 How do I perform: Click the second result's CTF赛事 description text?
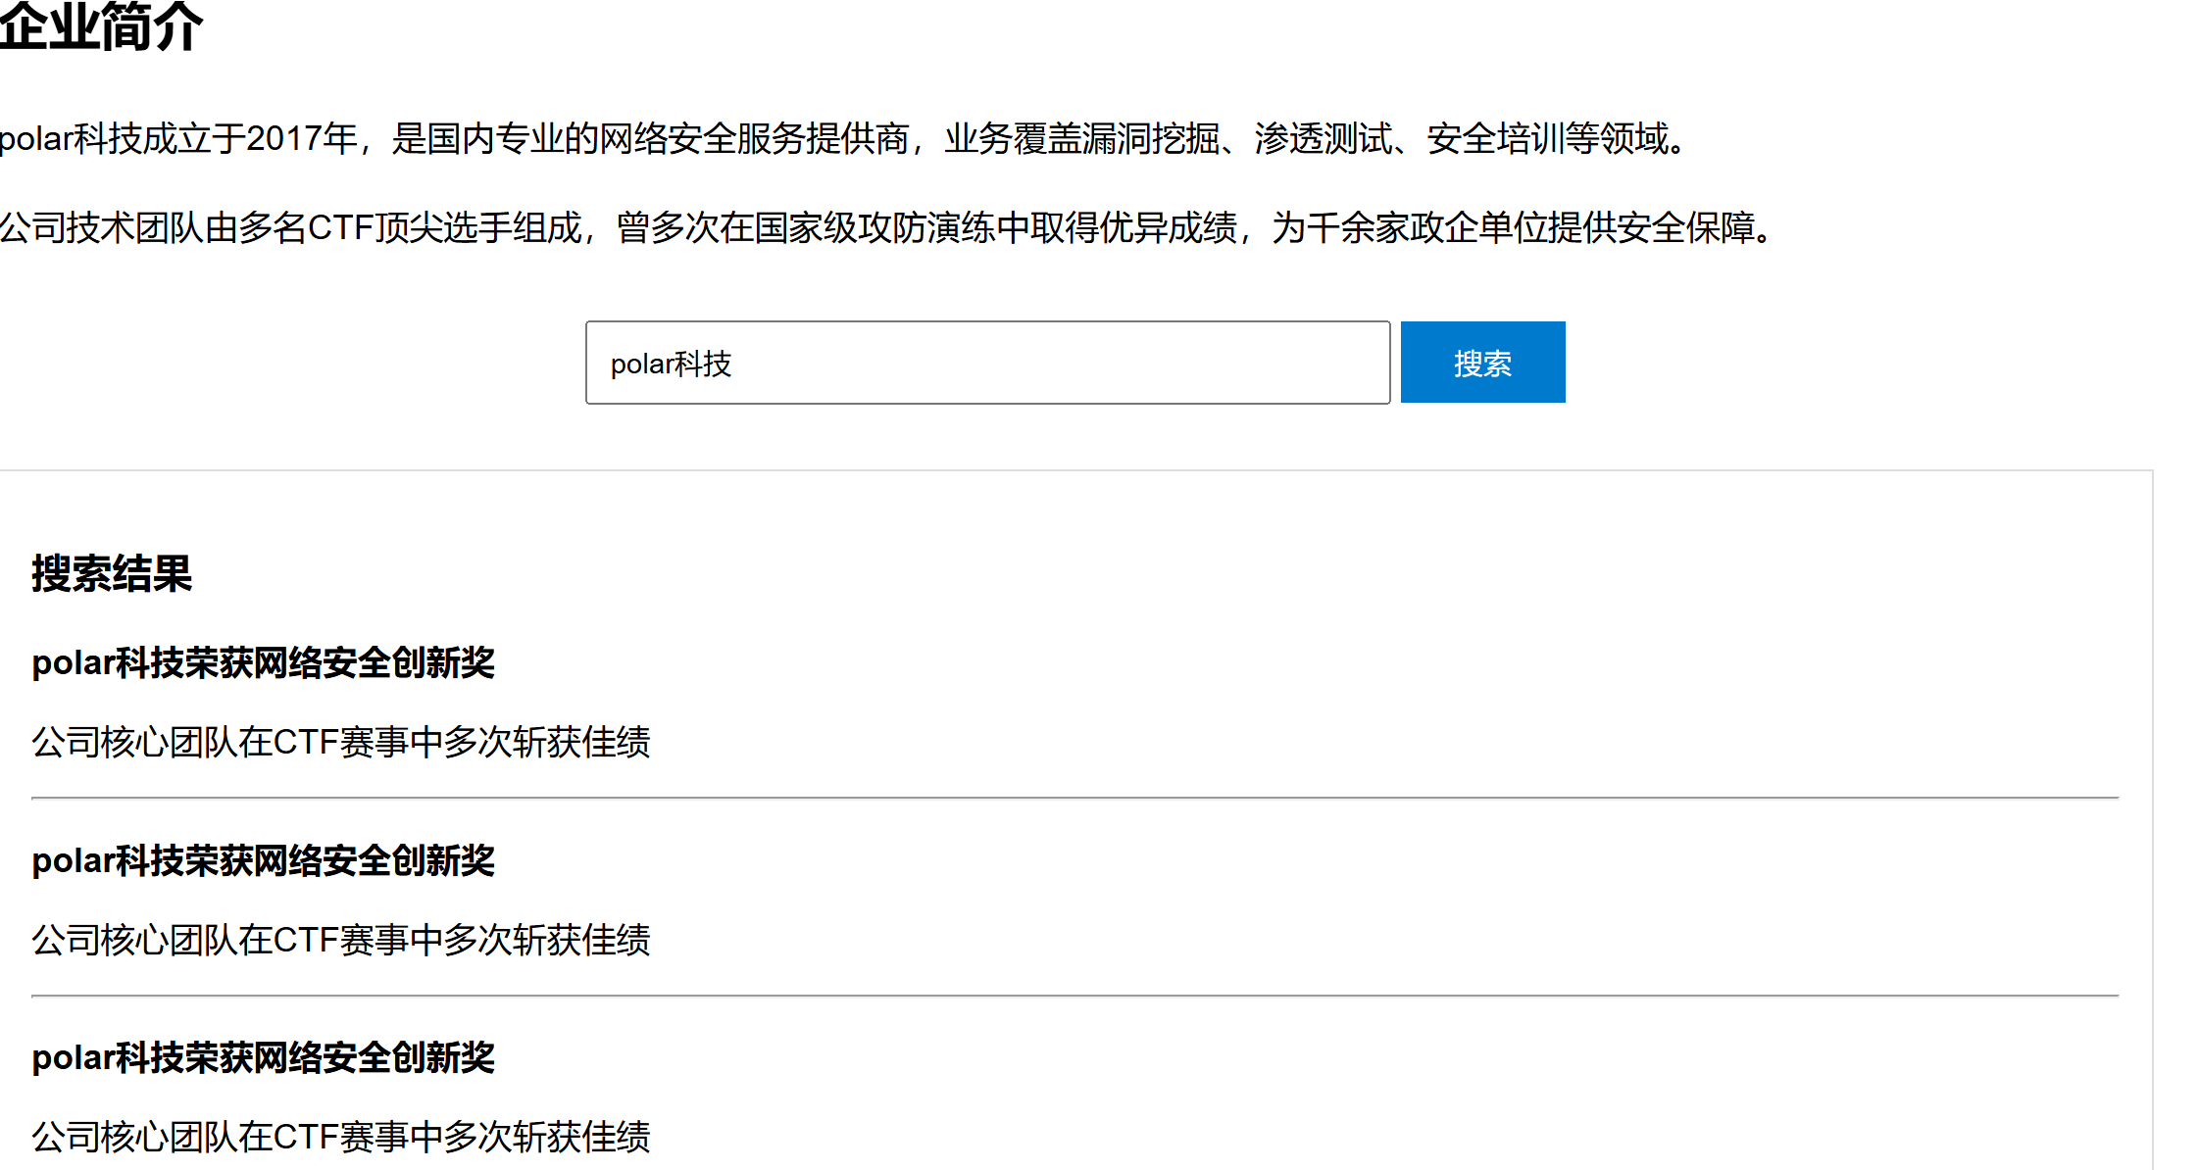(340, 941)
